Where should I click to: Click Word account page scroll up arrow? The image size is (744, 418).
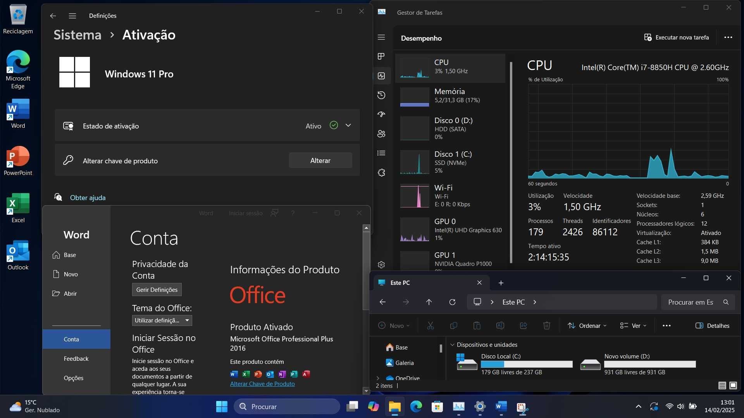point(366,228)
